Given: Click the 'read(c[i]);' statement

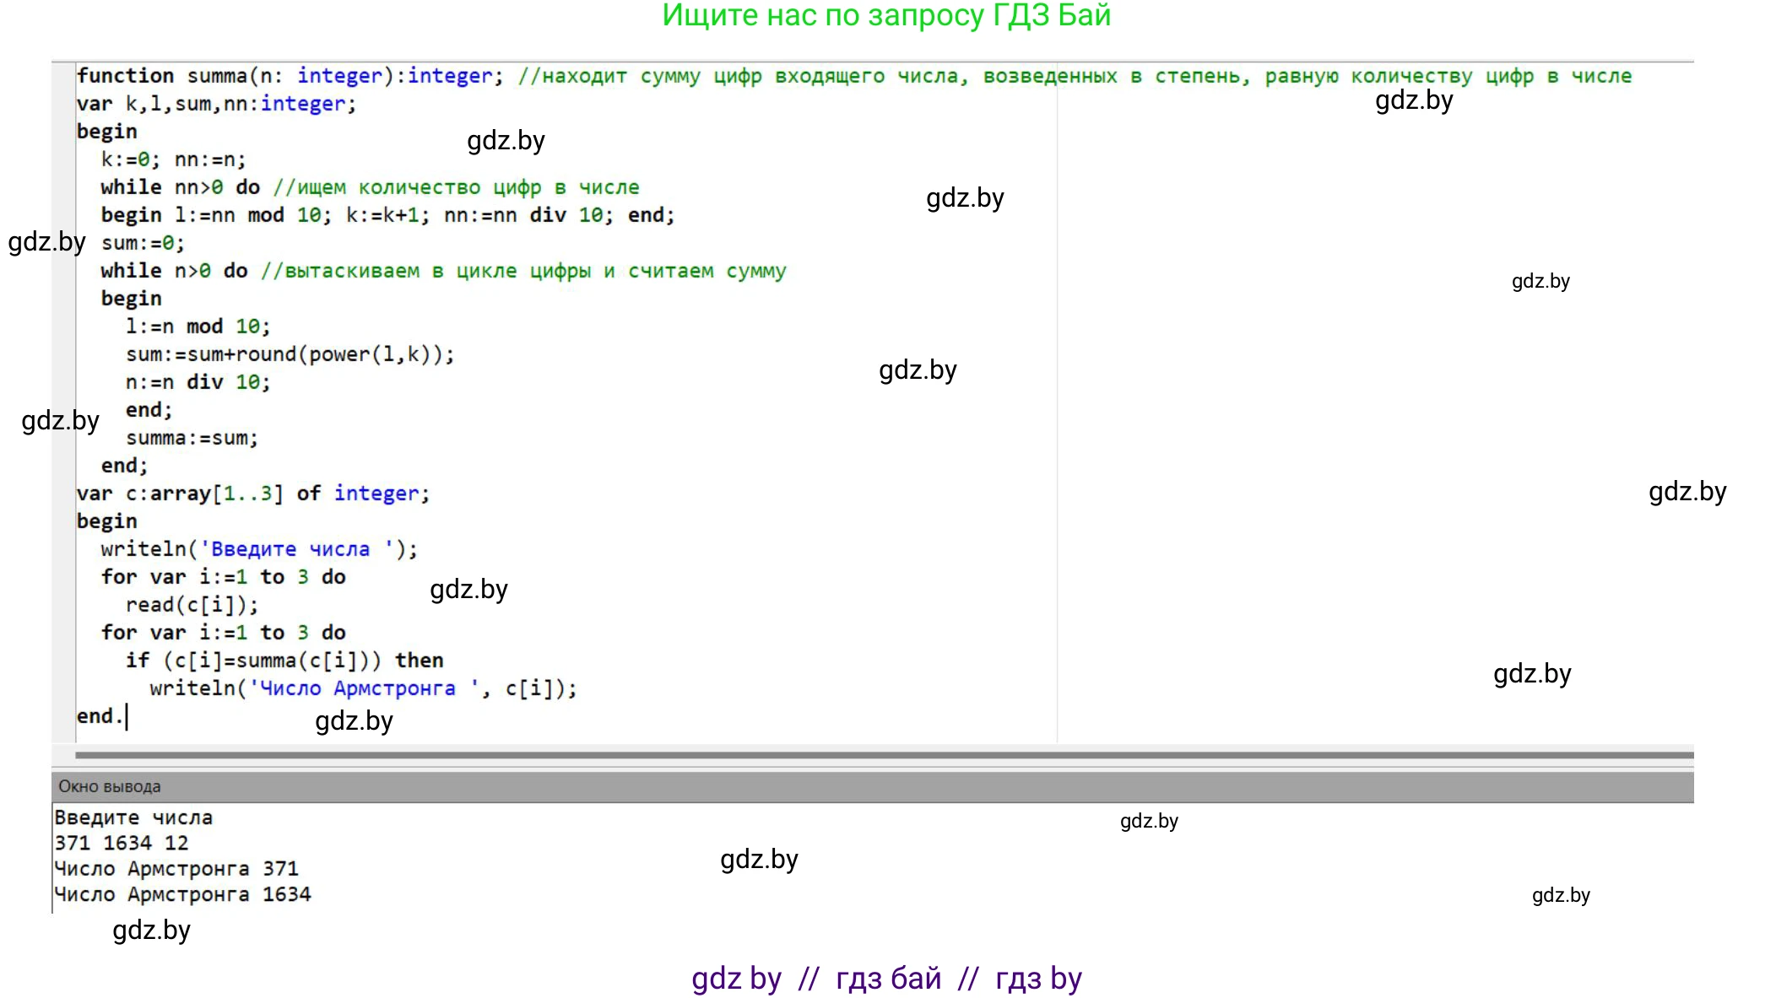Looking at the screenshot, I should [192, 605].
